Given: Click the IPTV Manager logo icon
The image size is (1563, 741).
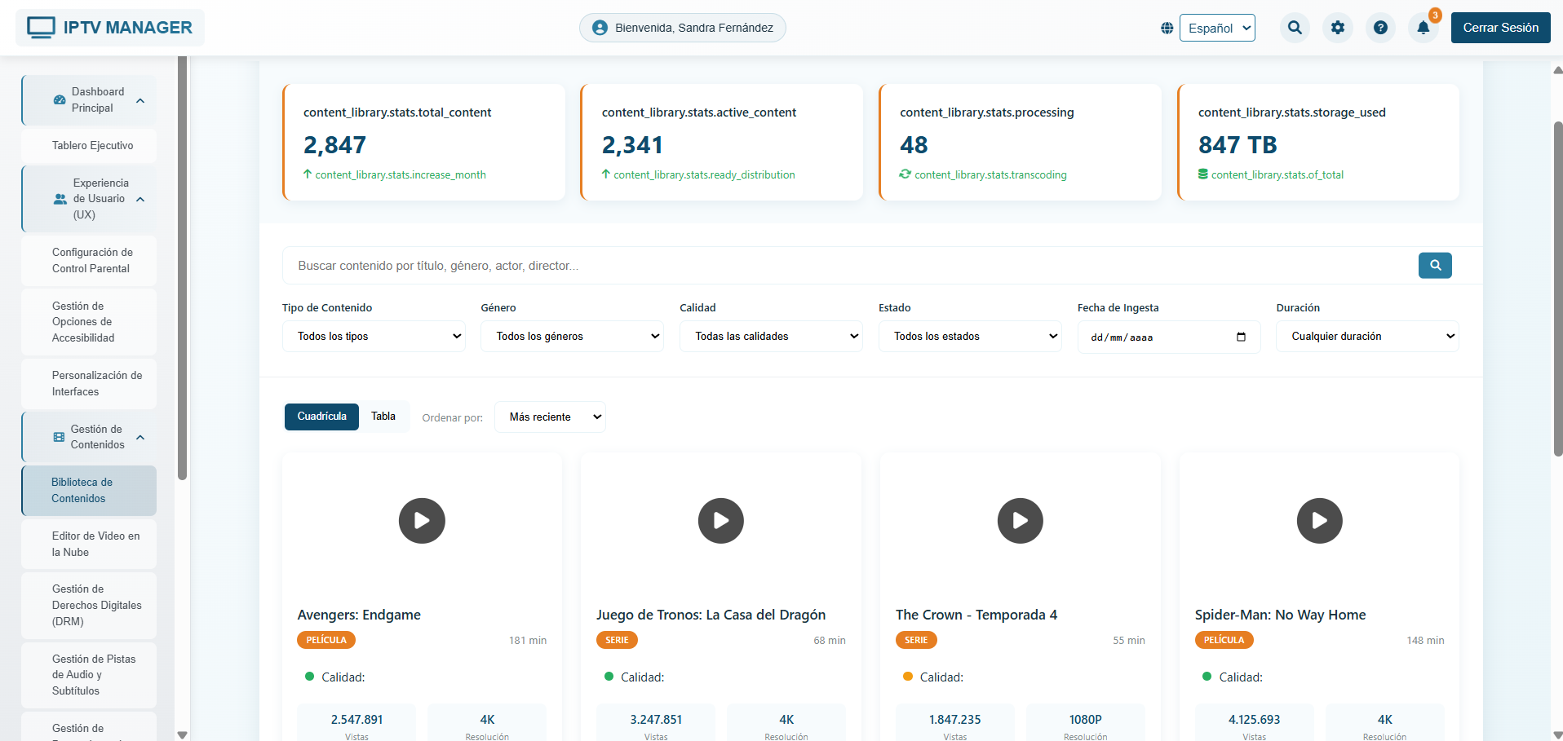Looking at the screenshot, I should [42, 27].
